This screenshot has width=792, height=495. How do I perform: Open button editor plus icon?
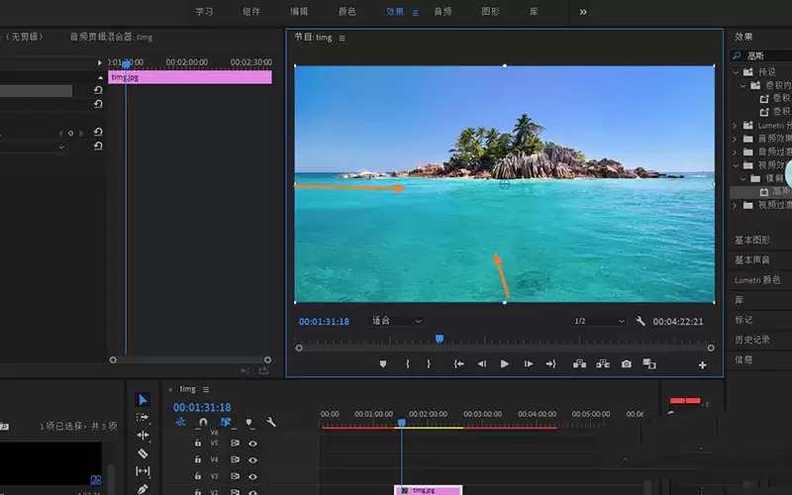click(x=702, y=365)
